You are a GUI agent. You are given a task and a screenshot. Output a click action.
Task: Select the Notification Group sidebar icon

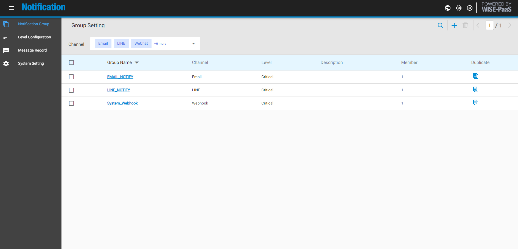click(6, 24)
